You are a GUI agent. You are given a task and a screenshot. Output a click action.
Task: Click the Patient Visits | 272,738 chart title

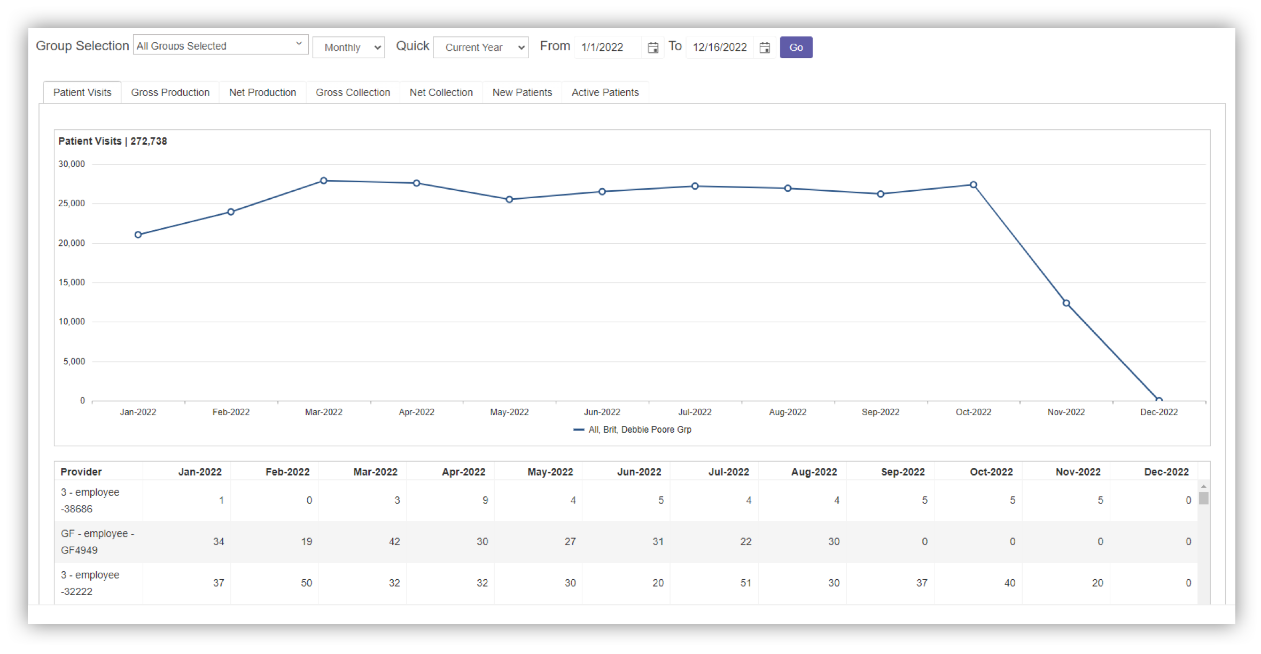[113, 141]
